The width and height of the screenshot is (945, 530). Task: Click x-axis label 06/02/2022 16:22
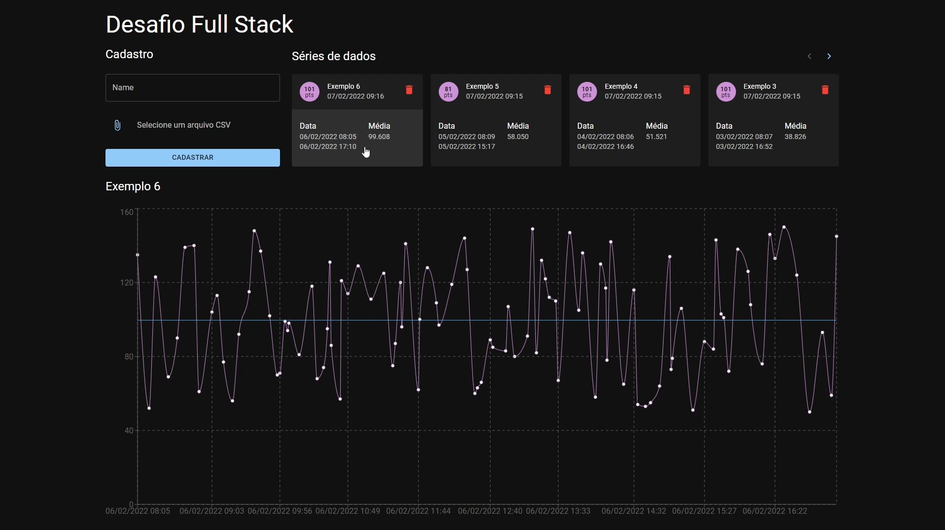pyautogui.click(x=775, y=511)
